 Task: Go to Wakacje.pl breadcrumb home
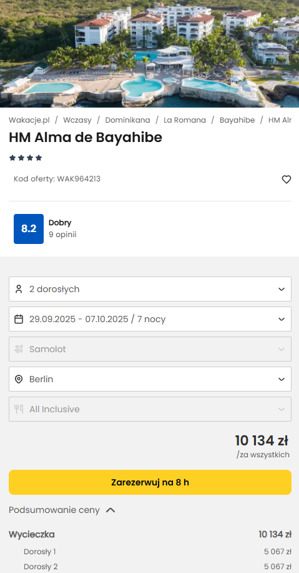tap(29, 120)
